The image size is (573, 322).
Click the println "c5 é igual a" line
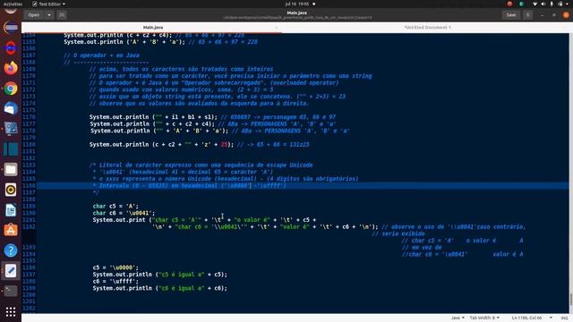159,275
